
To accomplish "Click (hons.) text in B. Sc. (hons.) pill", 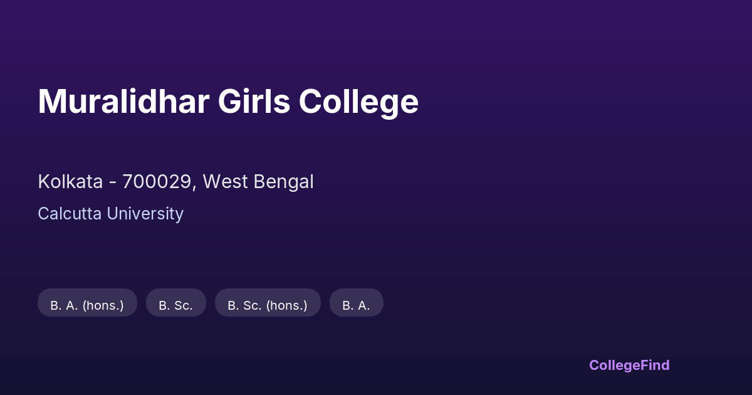I will (287, 305).
